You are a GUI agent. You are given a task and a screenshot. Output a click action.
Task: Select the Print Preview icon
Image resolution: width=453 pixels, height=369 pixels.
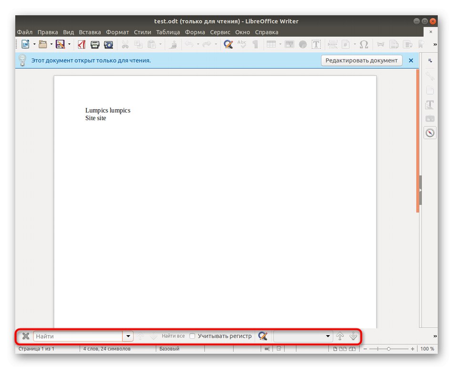(108, 44)
